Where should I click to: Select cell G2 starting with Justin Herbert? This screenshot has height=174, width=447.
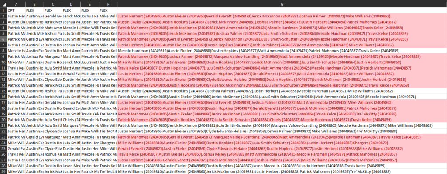coord(282,16)
